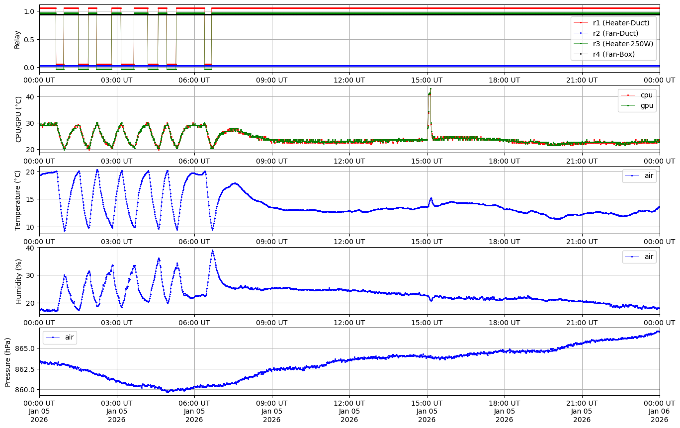Click the Temperature (°C) y-axis label
This screenshot has height=428, width=680.
(x=18, y=200)
